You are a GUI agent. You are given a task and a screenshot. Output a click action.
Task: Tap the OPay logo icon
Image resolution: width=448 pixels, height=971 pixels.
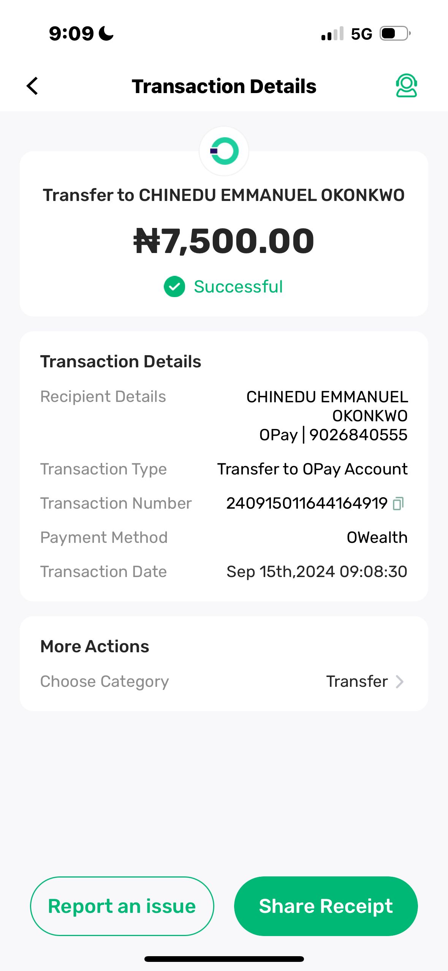tap(224, 151)
